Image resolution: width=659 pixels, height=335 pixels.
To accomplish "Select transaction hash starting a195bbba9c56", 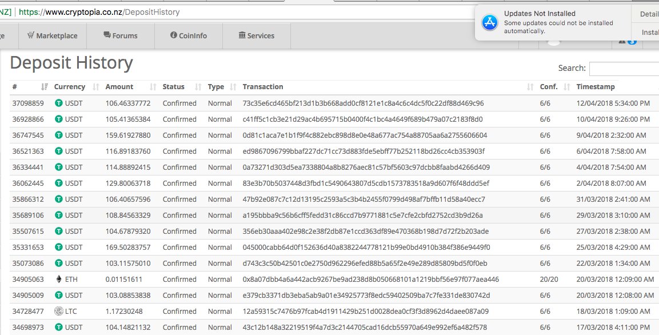I will pyautogui.click(x=363, y=215).
